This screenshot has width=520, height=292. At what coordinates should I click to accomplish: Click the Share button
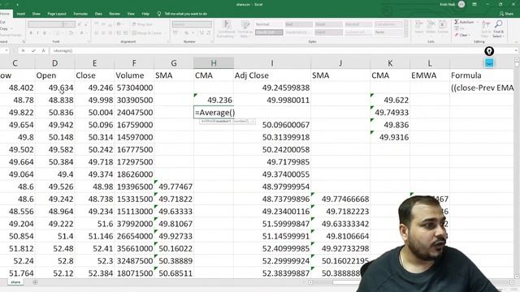[506, 14]
